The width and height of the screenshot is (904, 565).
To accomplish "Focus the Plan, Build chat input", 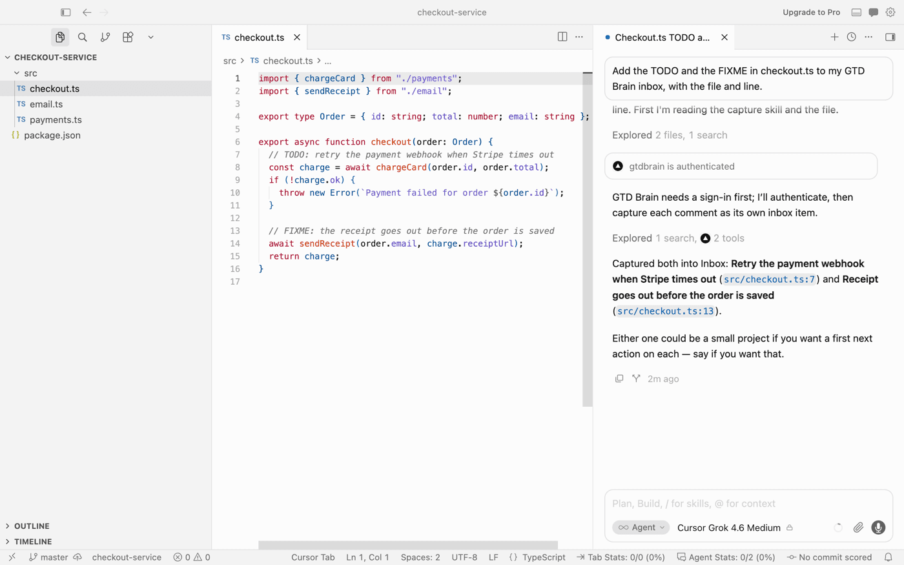I will click(x=748, y=504).
